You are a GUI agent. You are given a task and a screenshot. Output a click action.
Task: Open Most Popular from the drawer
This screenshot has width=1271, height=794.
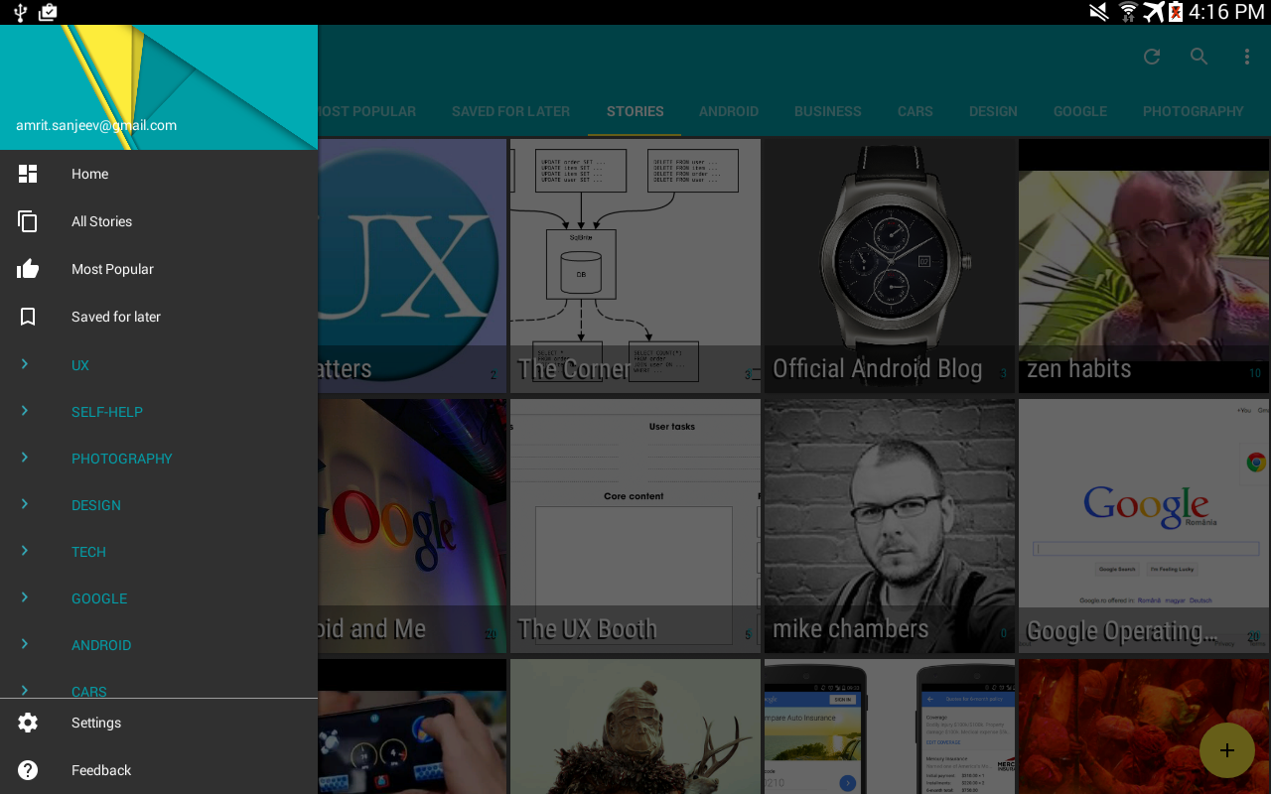point(159,269)
